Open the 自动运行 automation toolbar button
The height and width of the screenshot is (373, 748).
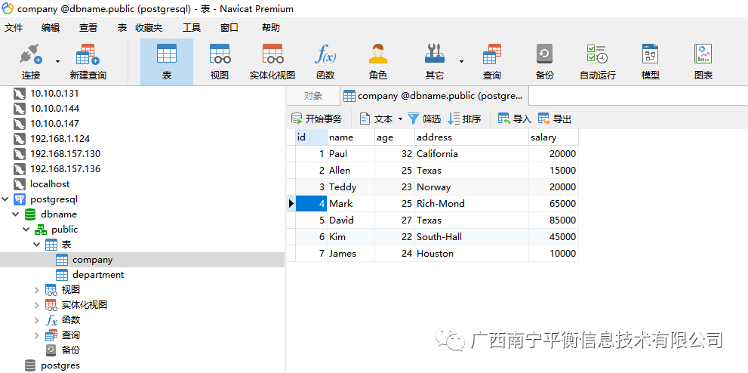[597, 61]
